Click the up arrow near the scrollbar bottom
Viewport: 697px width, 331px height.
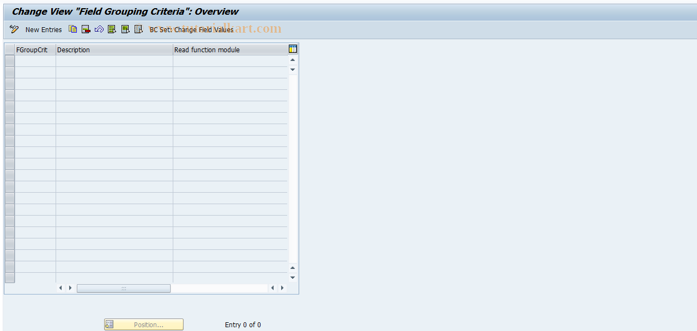[293, 268]
